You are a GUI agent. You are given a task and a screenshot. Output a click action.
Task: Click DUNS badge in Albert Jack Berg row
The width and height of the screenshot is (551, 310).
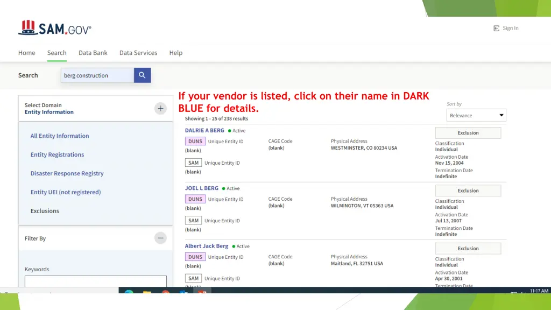(195, 257)
